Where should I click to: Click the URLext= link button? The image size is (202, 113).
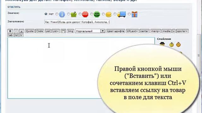[132, 31]
